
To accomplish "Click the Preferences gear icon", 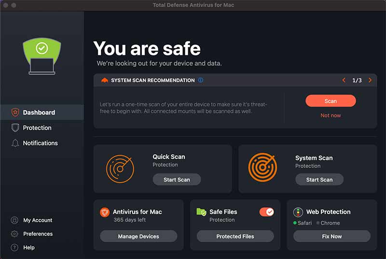I will [x=14, y=233].
